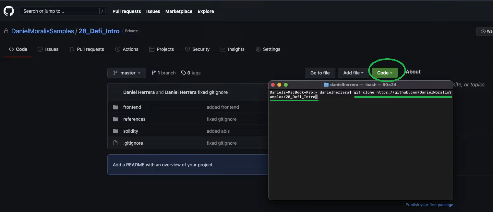Open the Projects tab
Image resolution: width=493 pixels, height=212 pixels.
point(162,49)
